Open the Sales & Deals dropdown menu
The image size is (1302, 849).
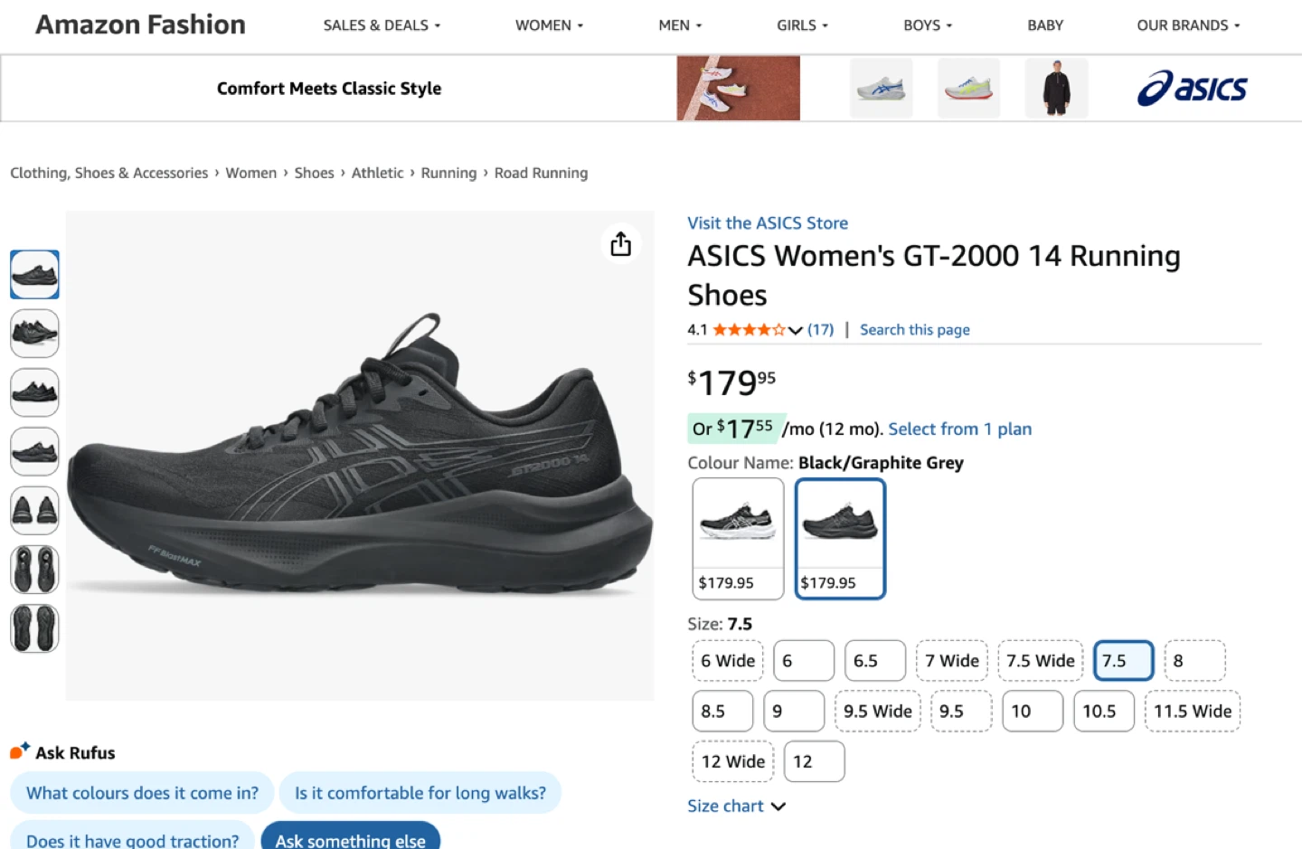[x=382, y=25]
